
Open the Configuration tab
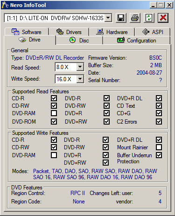pos(137,41)
